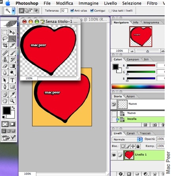The image size is (171, 176).
Task: Select the Notes tool
Action: click(5, 94)
